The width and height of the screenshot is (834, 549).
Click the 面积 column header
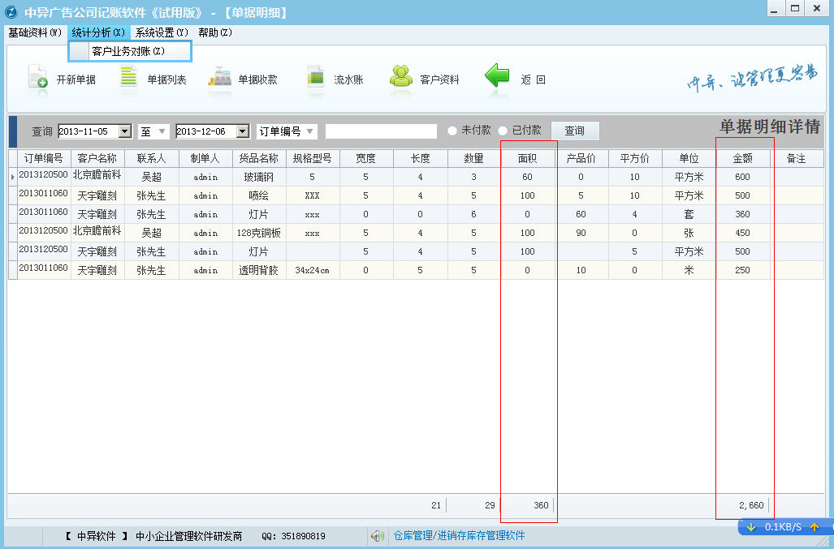pos(529,158)
